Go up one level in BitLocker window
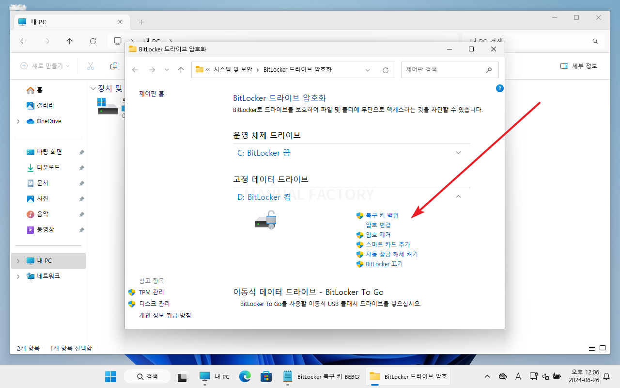Viewport: 620px width, 388px height. tap(181, 70)
